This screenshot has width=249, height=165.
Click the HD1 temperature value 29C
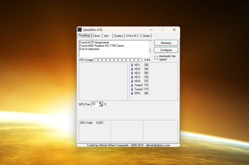click(x=146, y=65)
